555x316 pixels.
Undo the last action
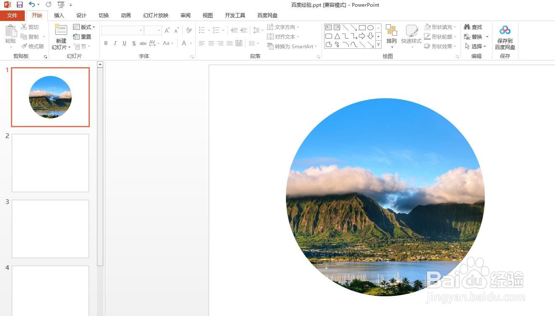coord(32,5)
